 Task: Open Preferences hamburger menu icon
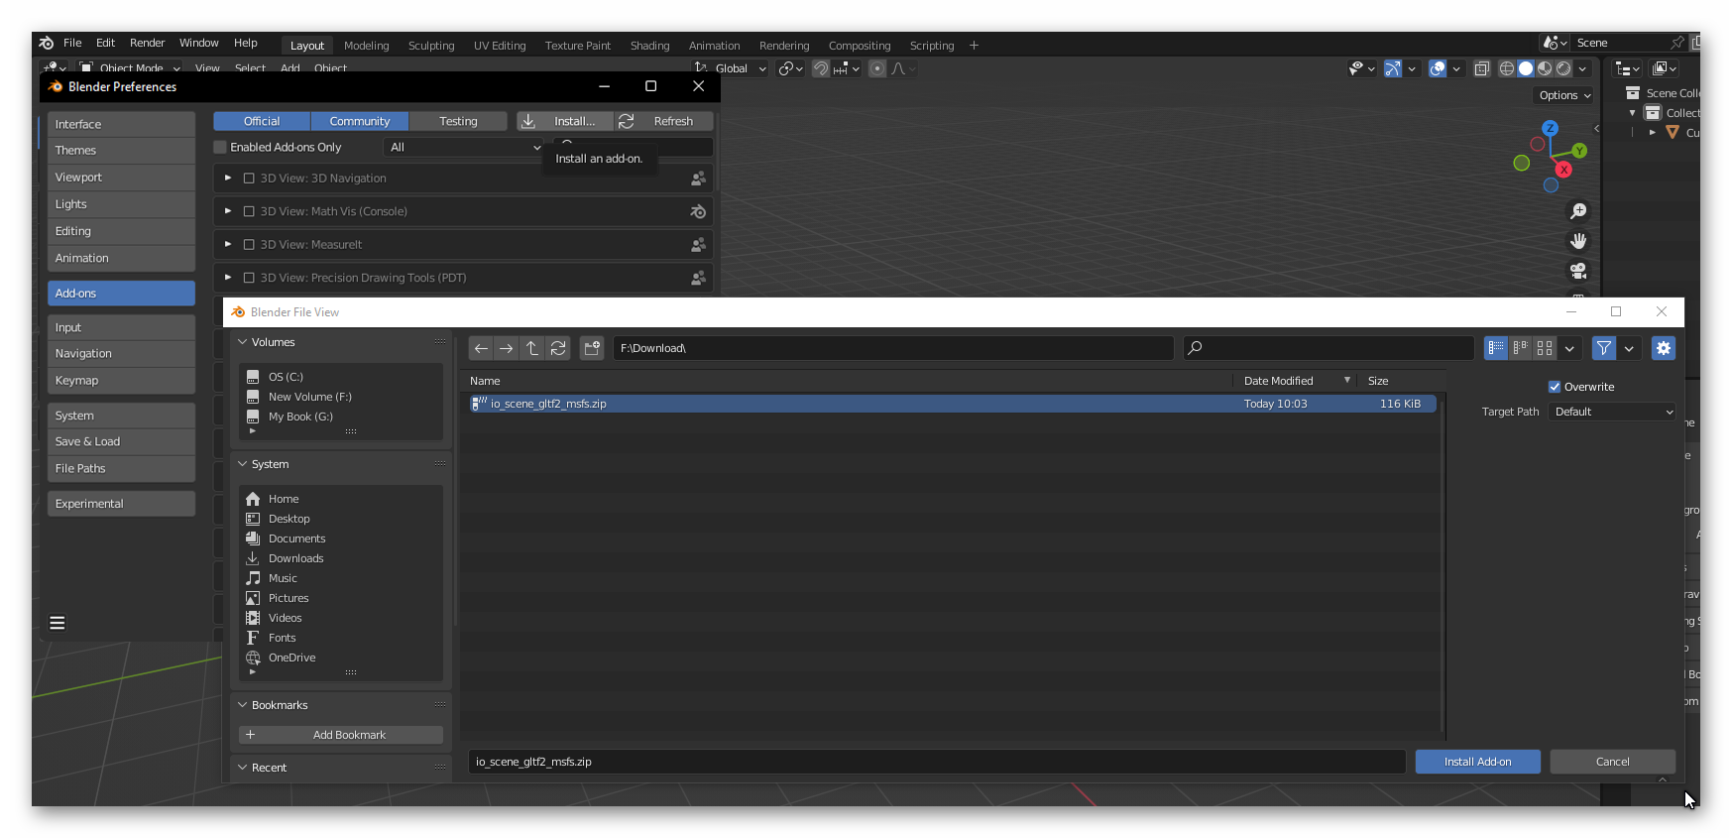[x=58, y=623]
